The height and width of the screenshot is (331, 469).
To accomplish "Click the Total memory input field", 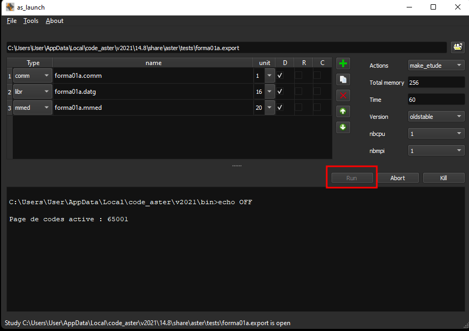I will click(x=436, y=83).
